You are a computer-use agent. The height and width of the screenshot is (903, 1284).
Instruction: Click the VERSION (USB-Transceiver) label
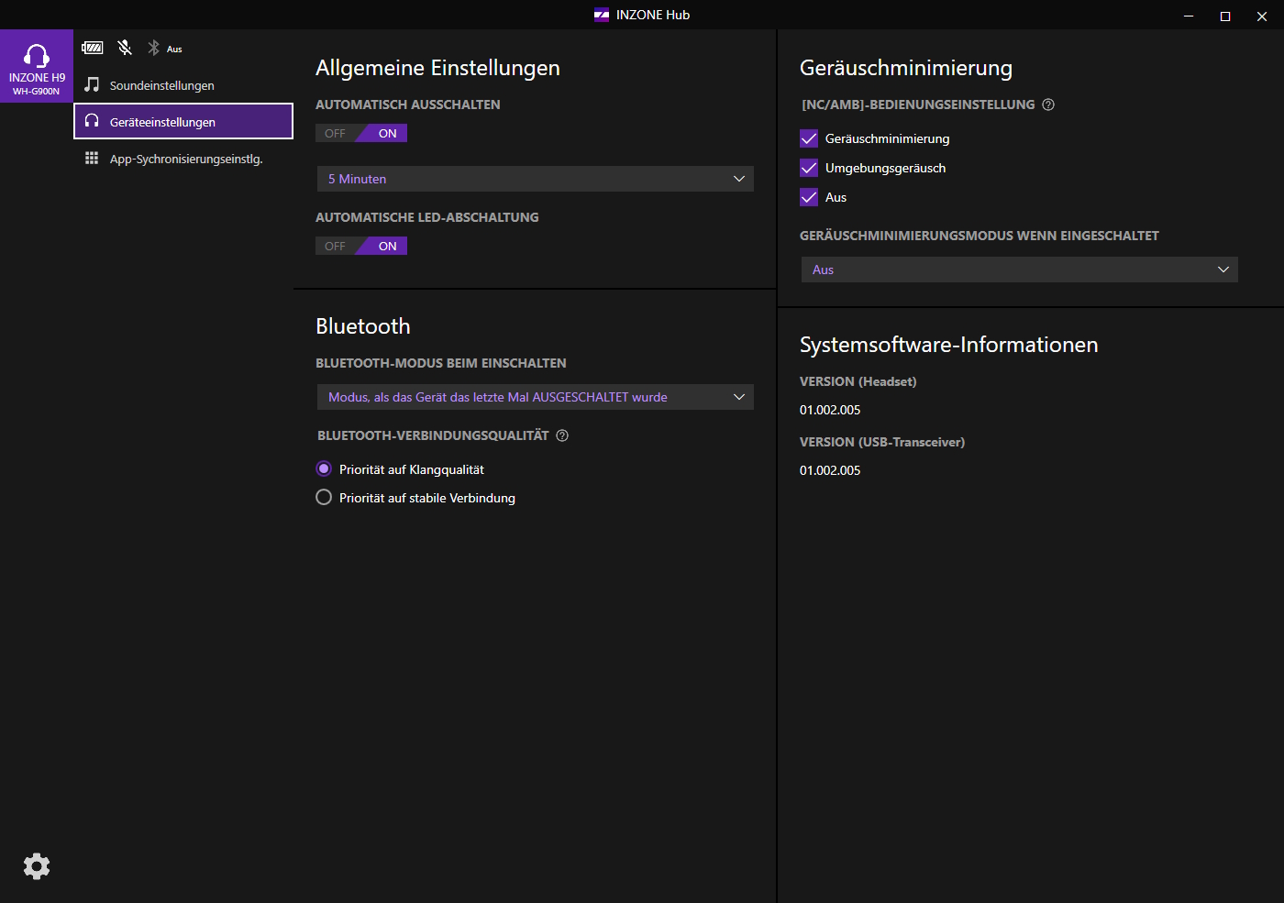click(x=882, y=442)
